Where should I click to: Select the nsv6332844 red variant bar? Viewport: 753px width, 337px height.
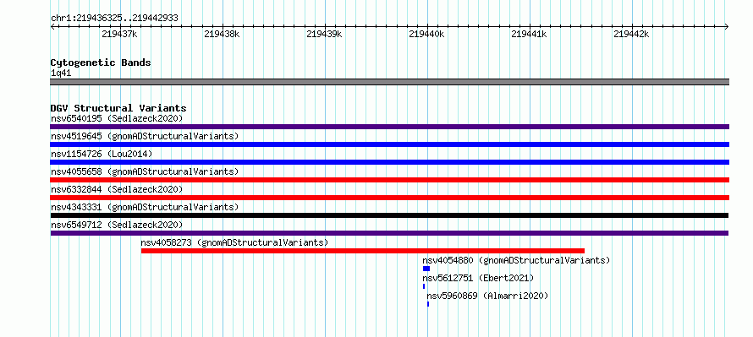[x=389, y=198]
